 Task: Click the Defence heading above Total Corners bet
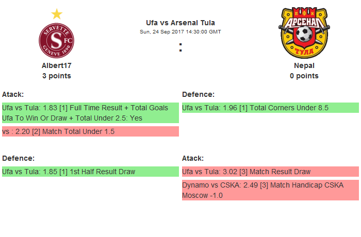[199, 94]
